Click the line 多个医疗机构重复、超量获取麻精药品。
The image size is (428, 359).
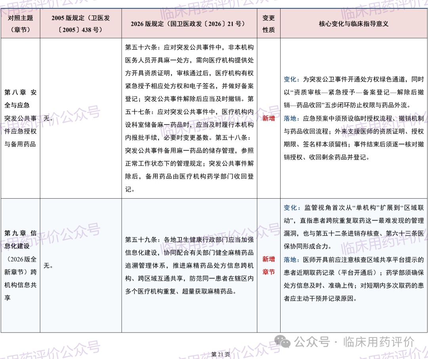[x=181, y=291]
